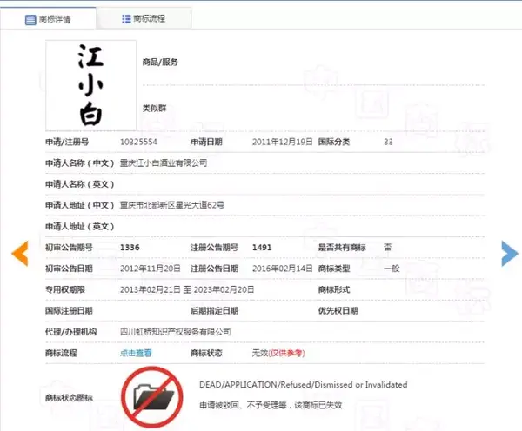Viewport: 522px width, 431px height.
Task: Select exclusive rights period 2013年02月21日 至 2023年02月20日
Action: (187, 289)
